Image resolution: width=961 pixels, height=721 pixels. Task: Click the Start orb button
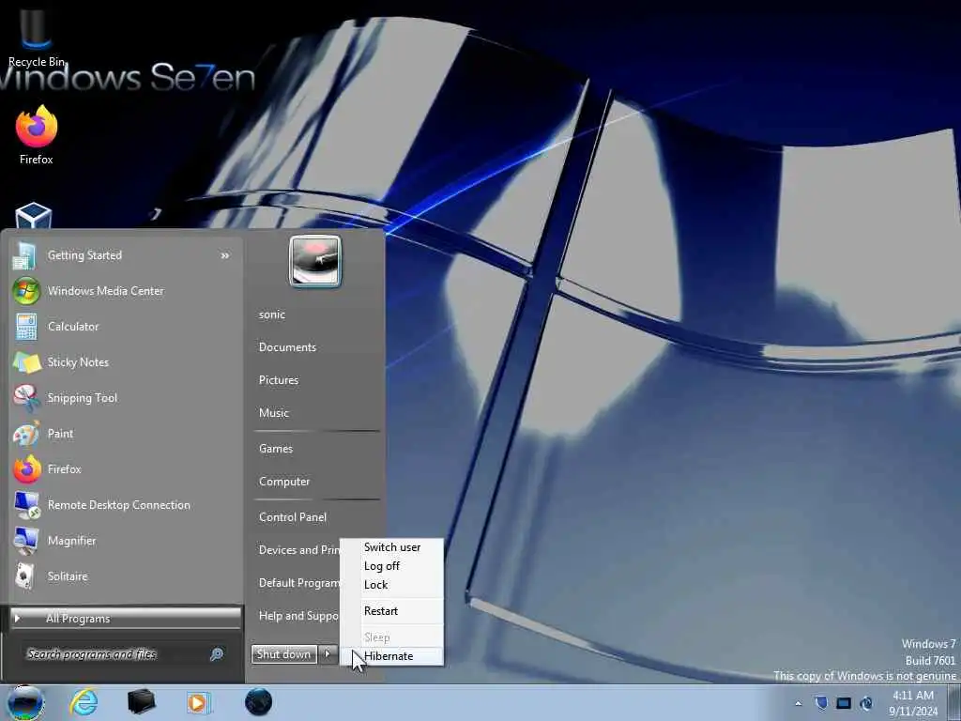click(x=25, y=702)
